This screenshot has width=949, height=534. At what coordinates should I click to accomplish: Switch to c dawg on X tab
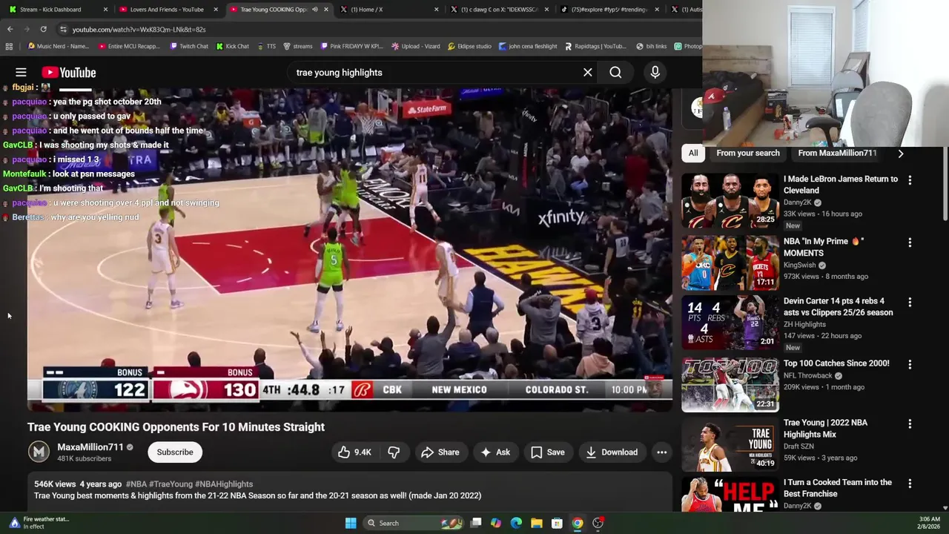tap(498, 10)
